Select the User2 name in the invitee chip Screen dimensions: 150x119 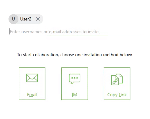coord(26,19)
